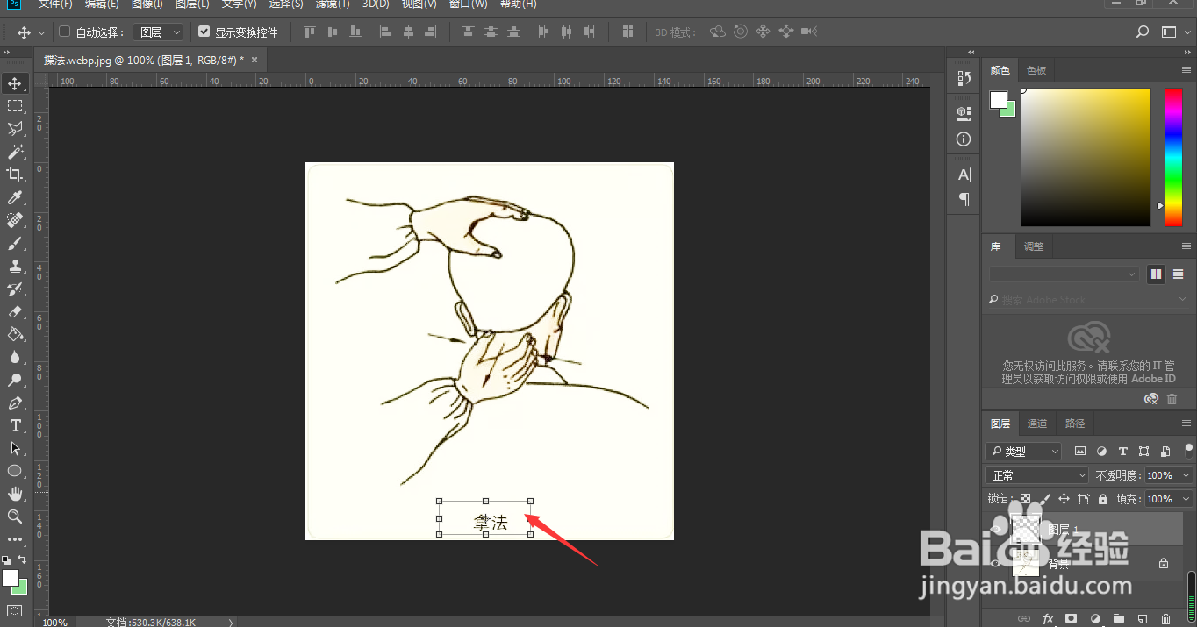The height and width of the screenshot is (627, 1197).
Task: Open the 类型 layer filter dropdown
Action: (x=1023, y=452)
